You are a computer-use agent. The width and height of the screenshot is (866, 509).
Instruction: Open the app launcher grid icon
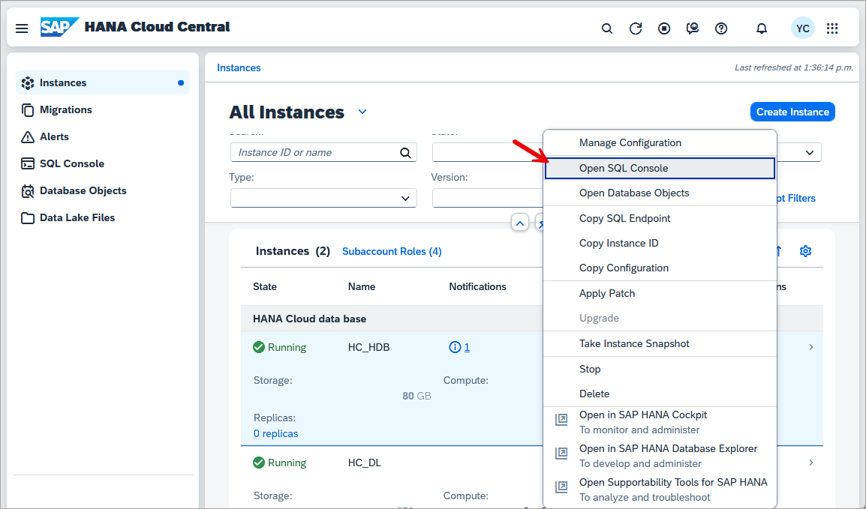832,28
